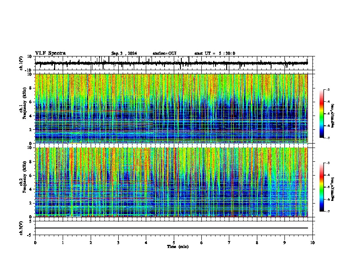The height and width of the screenshot is (272, 352).
Task: Click the '0' tick on the time axis
Action: point(35,243)
